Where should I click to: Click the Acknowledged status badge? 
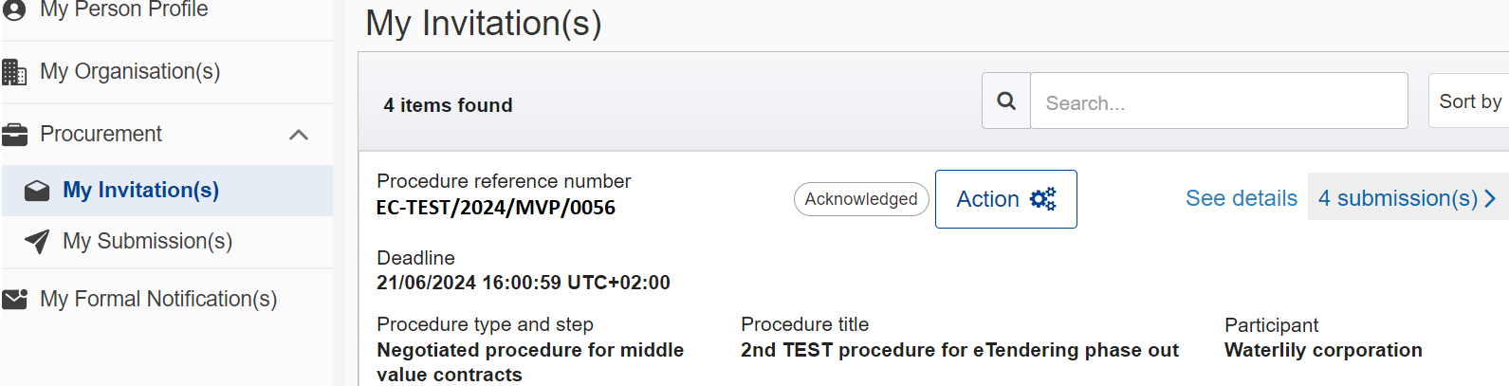tap(861, 199)
